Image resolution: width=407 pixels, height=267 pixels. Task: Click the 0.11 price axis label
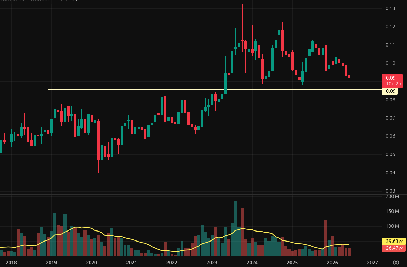[x=390, y=45]
